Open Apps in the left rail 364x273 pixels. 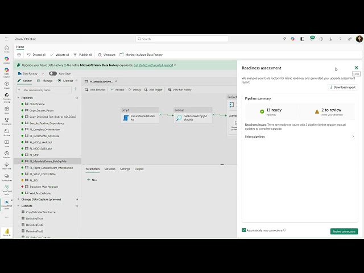tap(7, 110)
